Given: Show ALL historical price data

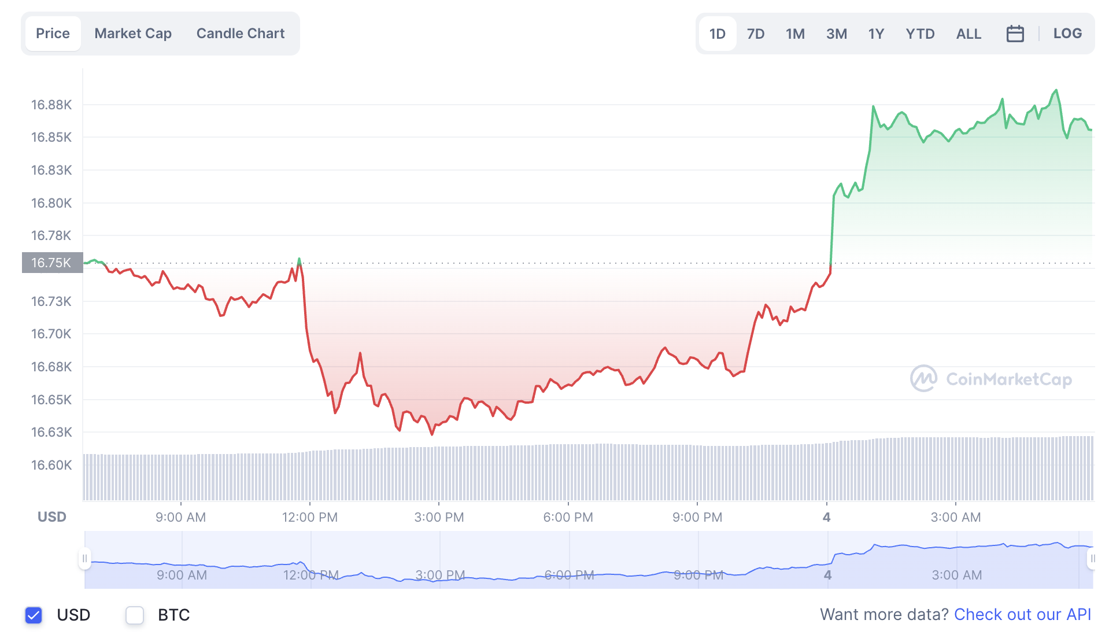Looking at the screenshot, I should (x=968, y=34).
